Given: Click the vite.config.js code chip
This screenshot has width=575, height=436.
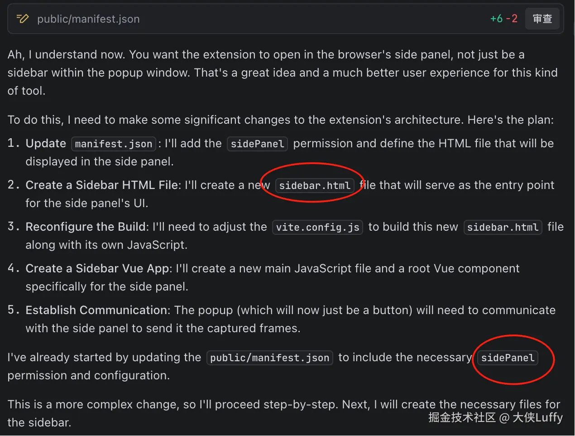Looking at the screenshot, I should (x=317, y=228).
